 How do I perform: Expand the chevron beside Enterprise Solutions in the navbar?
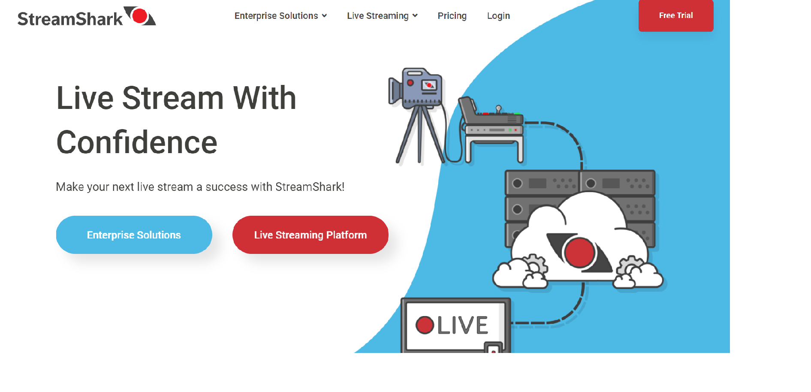(x=324, y=16)
